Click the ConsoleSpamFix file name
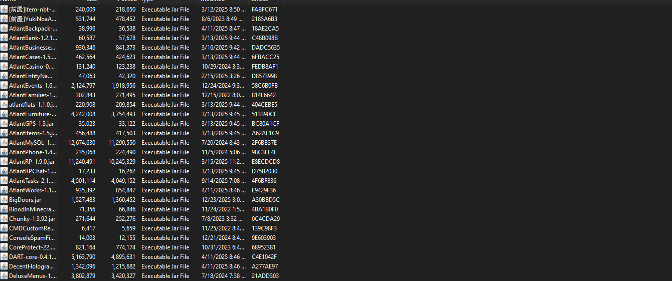Image resolution: width=672 pixels, height=281 pixels. [x=32, y=238]
